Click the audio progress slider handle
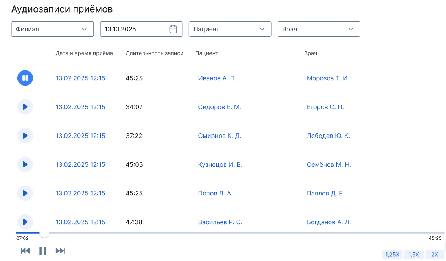 44,233
